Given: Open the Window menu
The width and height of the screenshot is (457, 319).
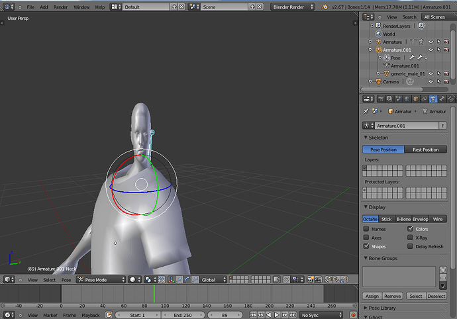Looking at the screenshot, I should [81, 7].
